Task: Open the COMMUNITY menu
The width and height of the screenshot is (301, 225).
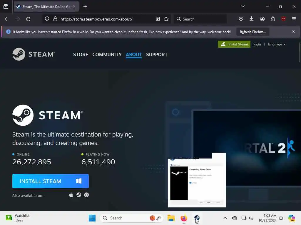Action: coord(107,54)
